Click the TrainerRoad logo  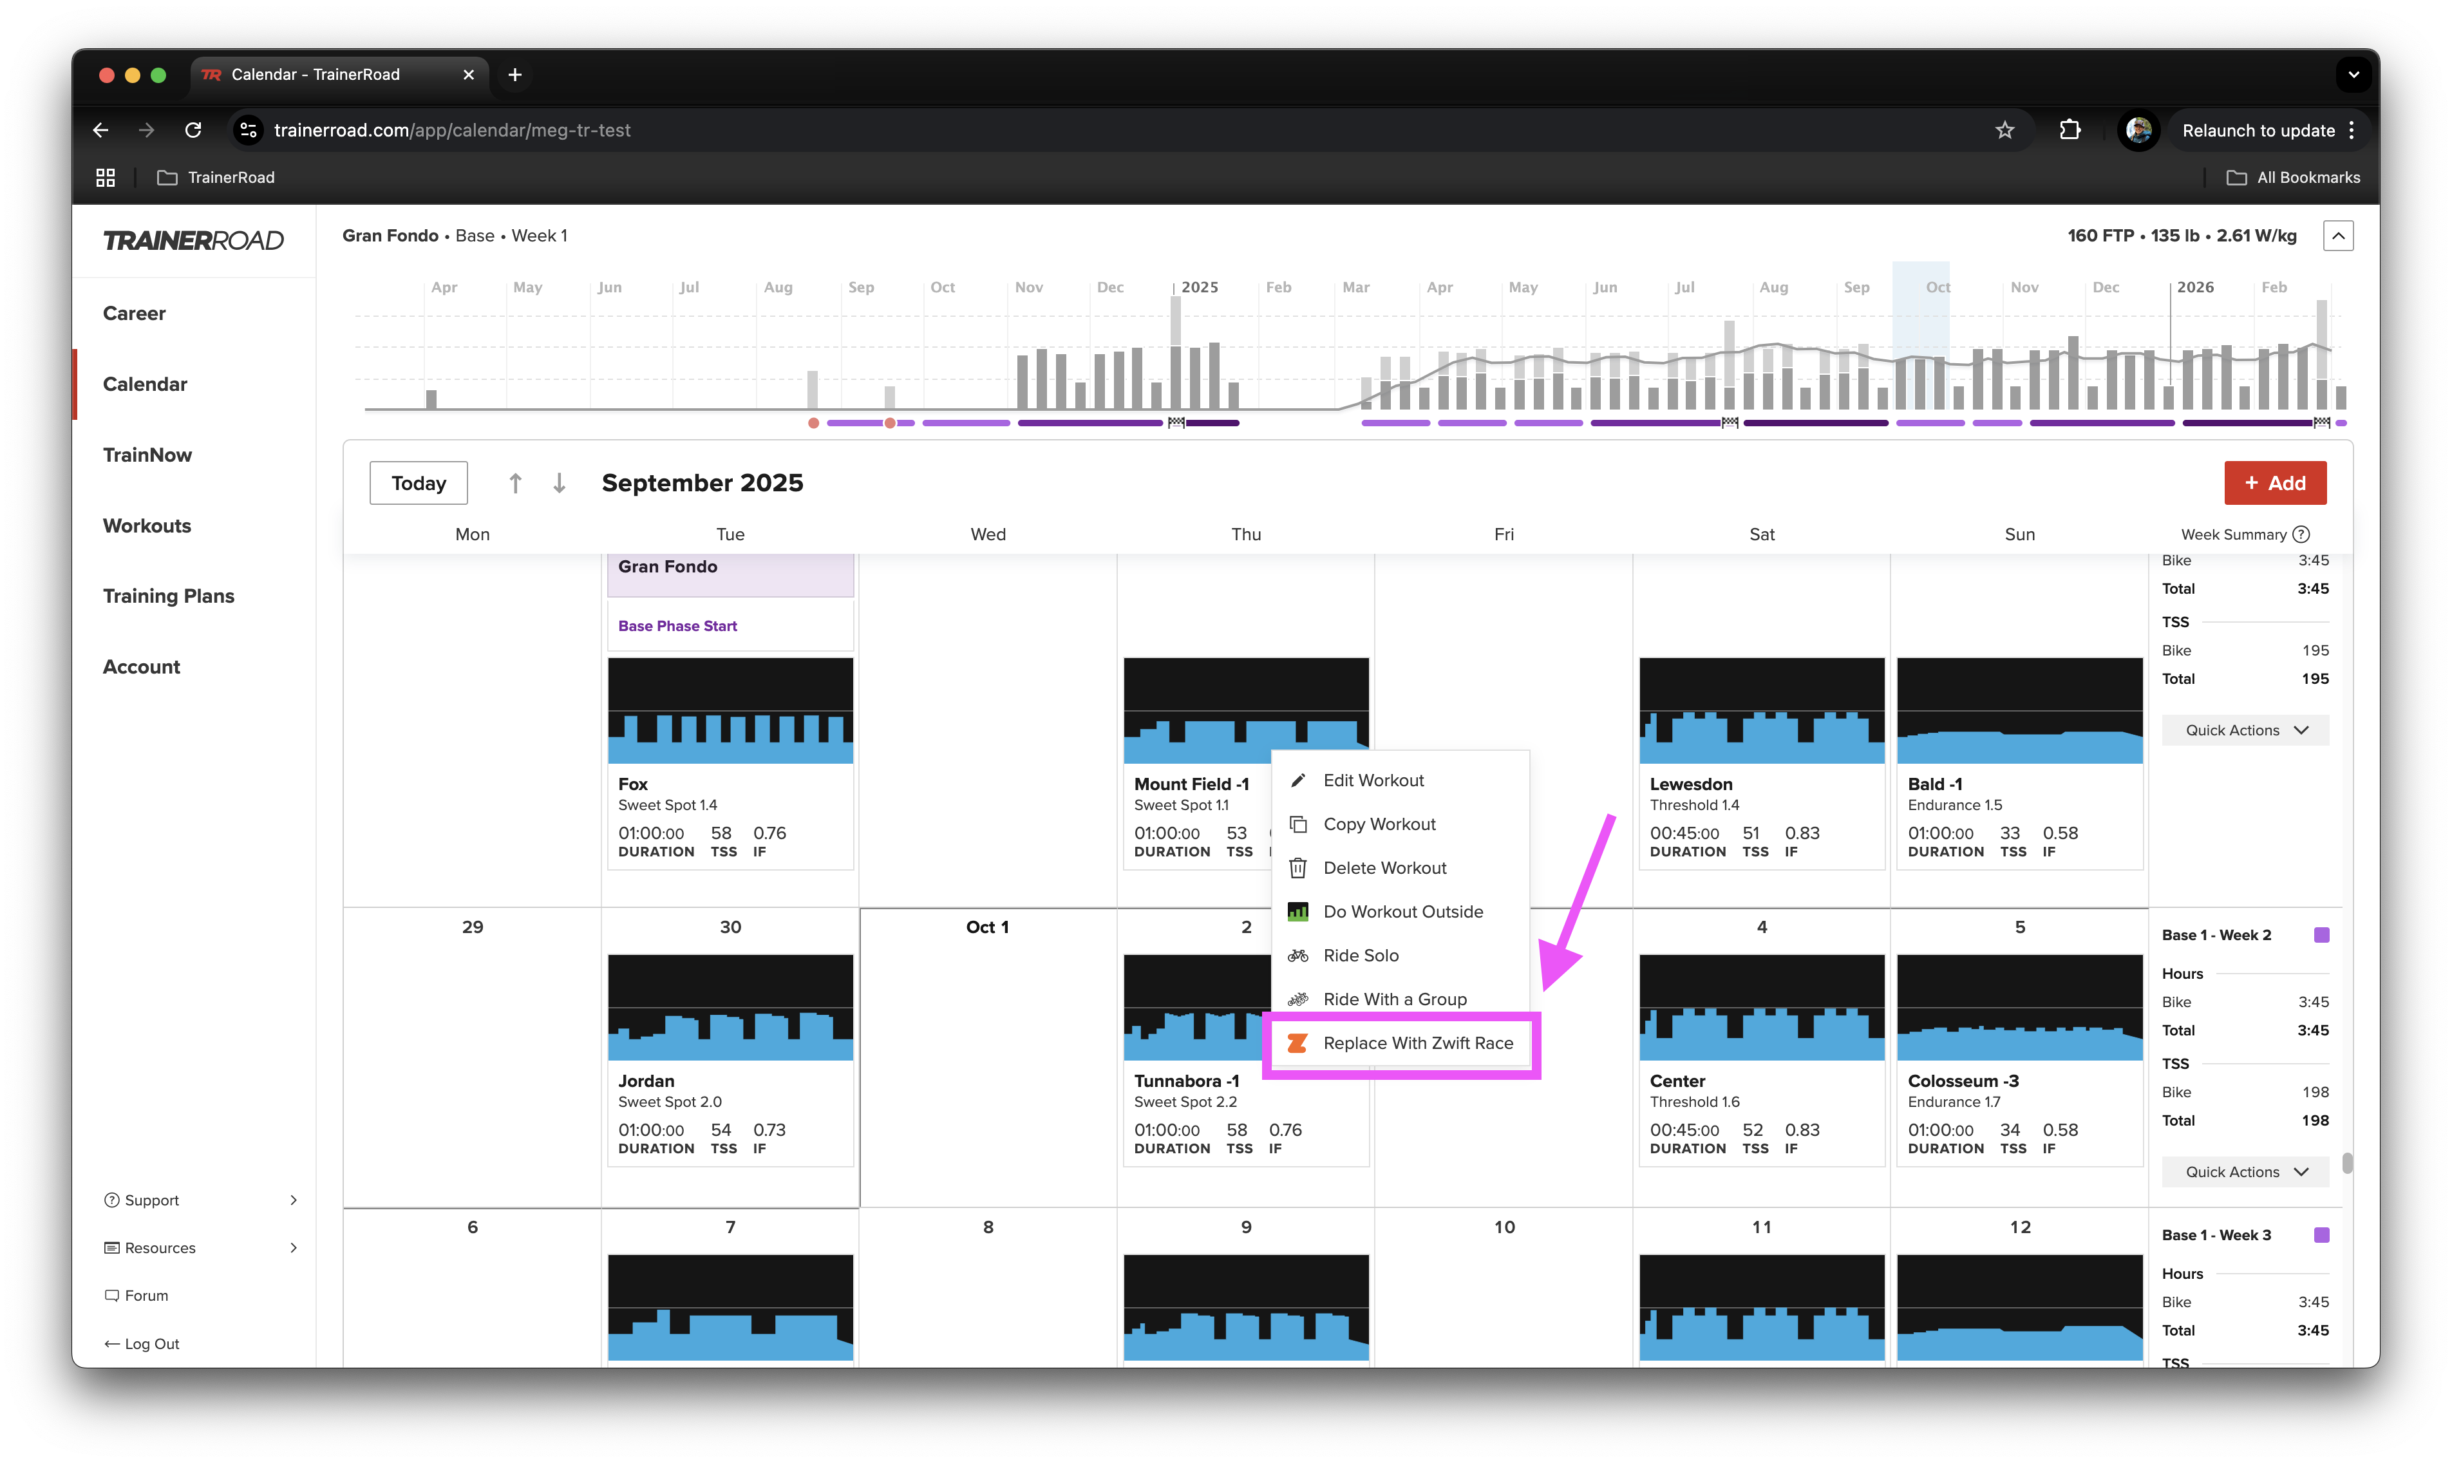193,241
